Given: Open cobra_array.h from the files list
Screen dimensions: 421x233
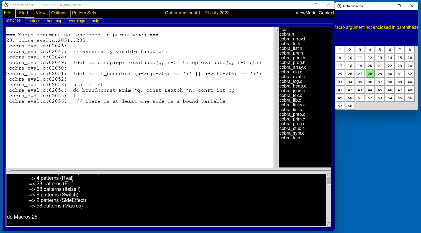Looking at the screenshot, I should click(x=293, y=39).
